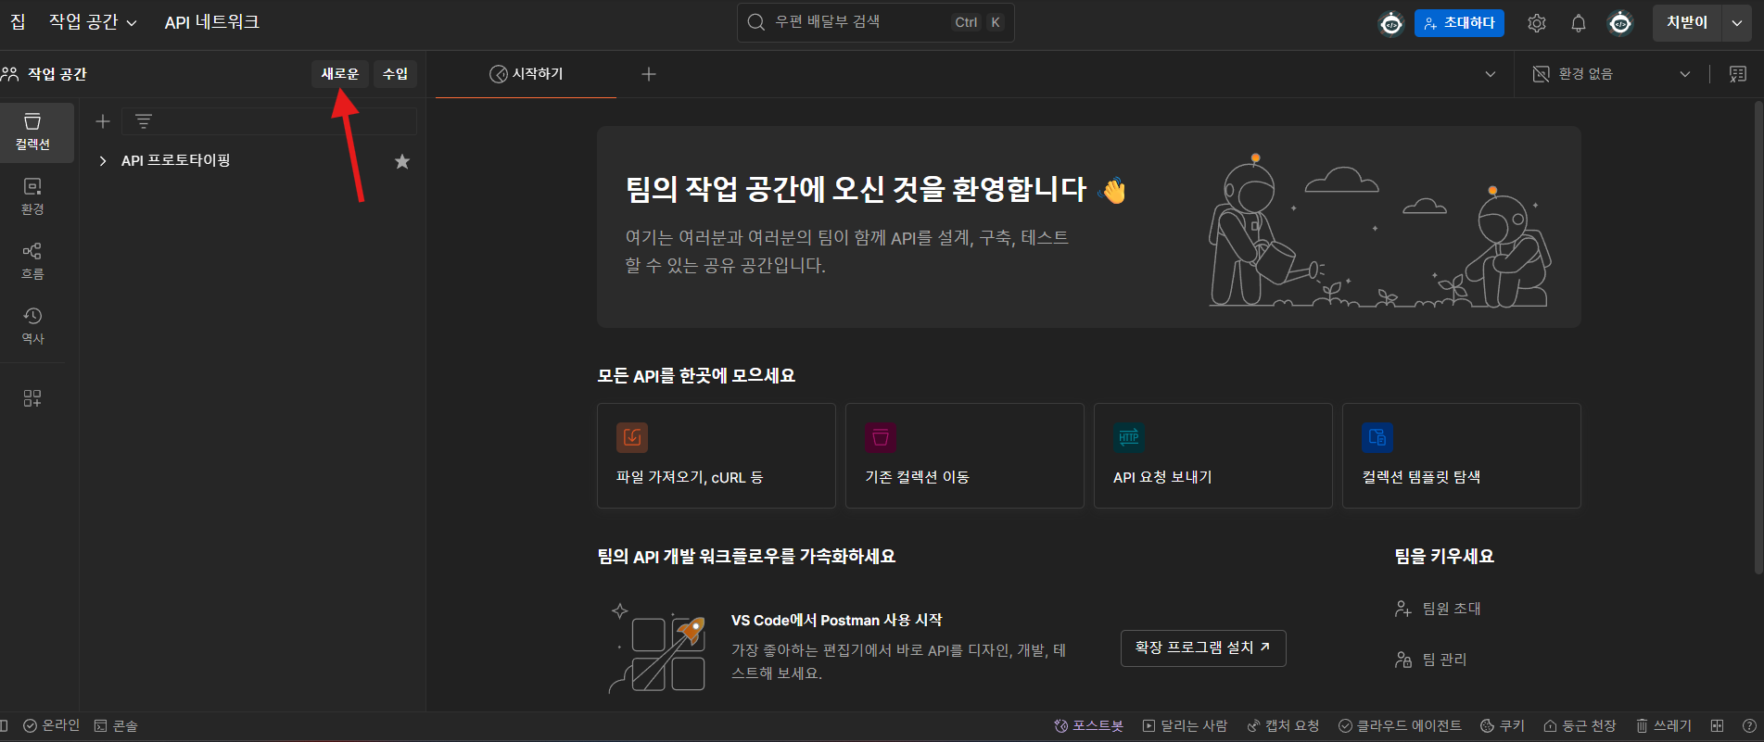
Task: Click the 컬렉션 템플릿 탐색 card
Action: [x=1462, y=456]
